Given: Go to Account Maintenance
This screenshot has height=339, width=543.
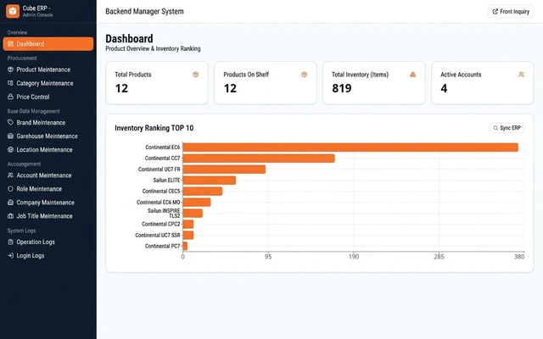Looking at the screenshot, I should pyautogui.click(x=48, y=175).
